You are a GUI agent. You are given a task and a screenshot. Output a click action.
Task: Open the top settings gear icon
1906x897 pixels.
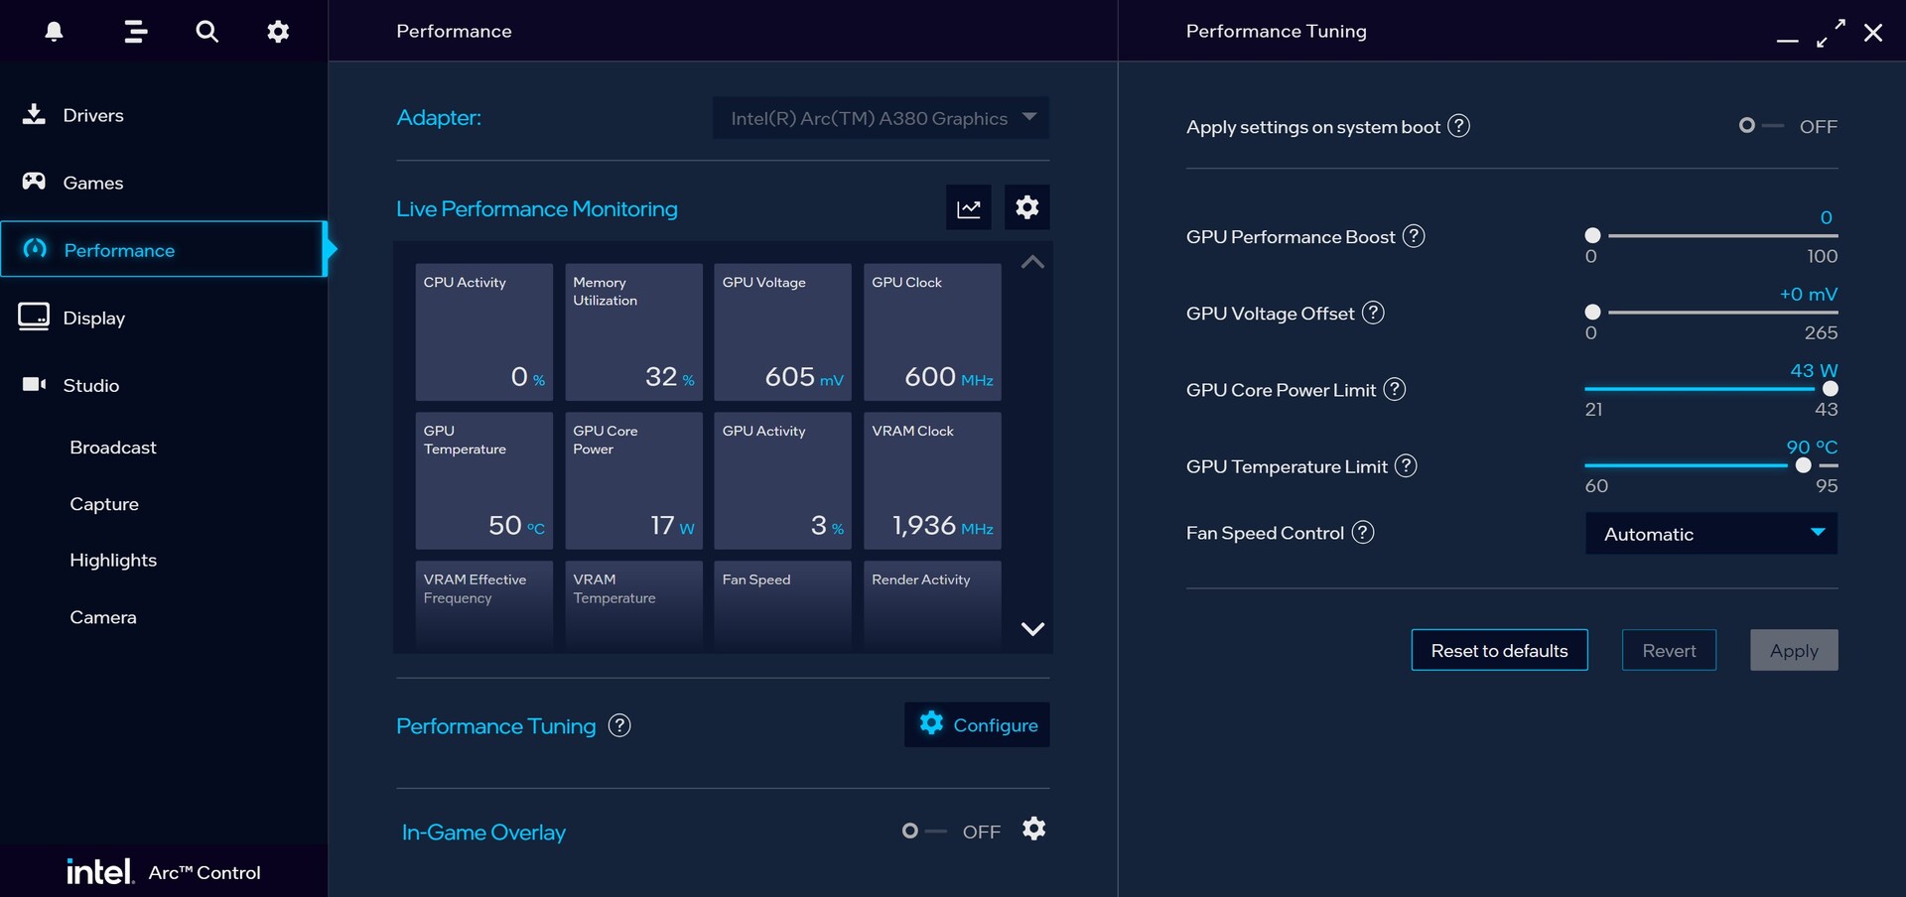pyautogui.click(x=278, y=32)
